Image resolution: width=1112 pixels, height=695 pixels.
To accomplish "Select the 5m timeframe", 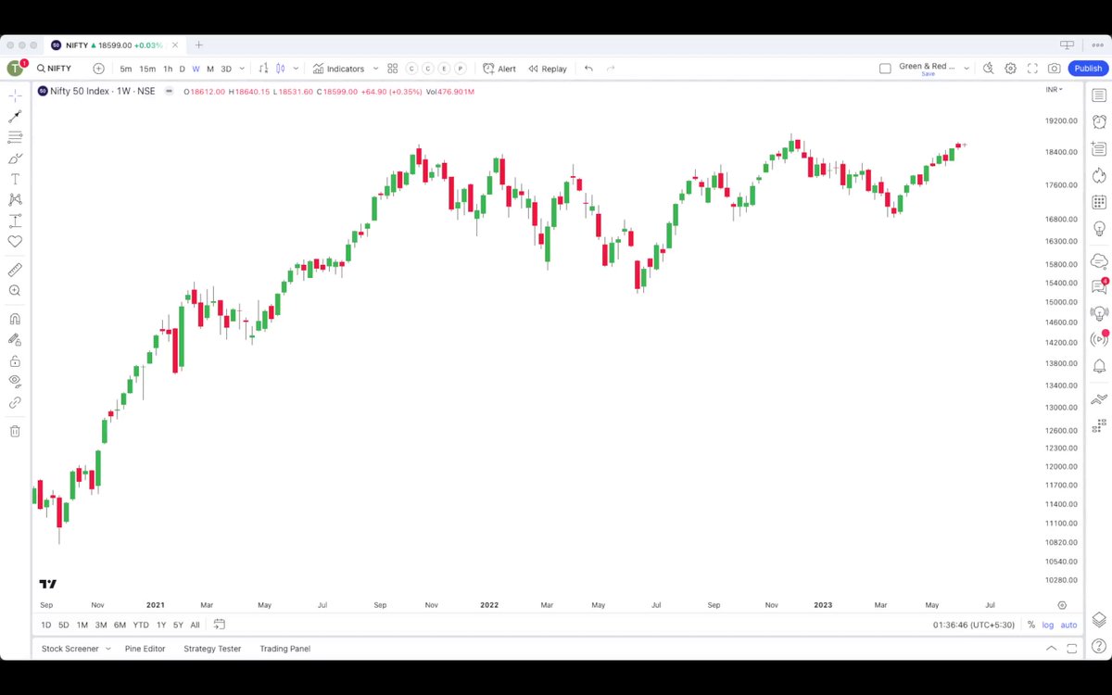I will tap(125, 69).
